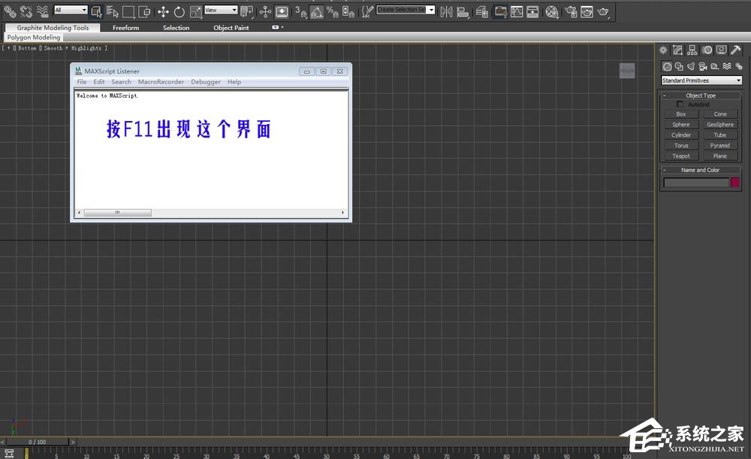Click Select and Manipulate icon

265,11
